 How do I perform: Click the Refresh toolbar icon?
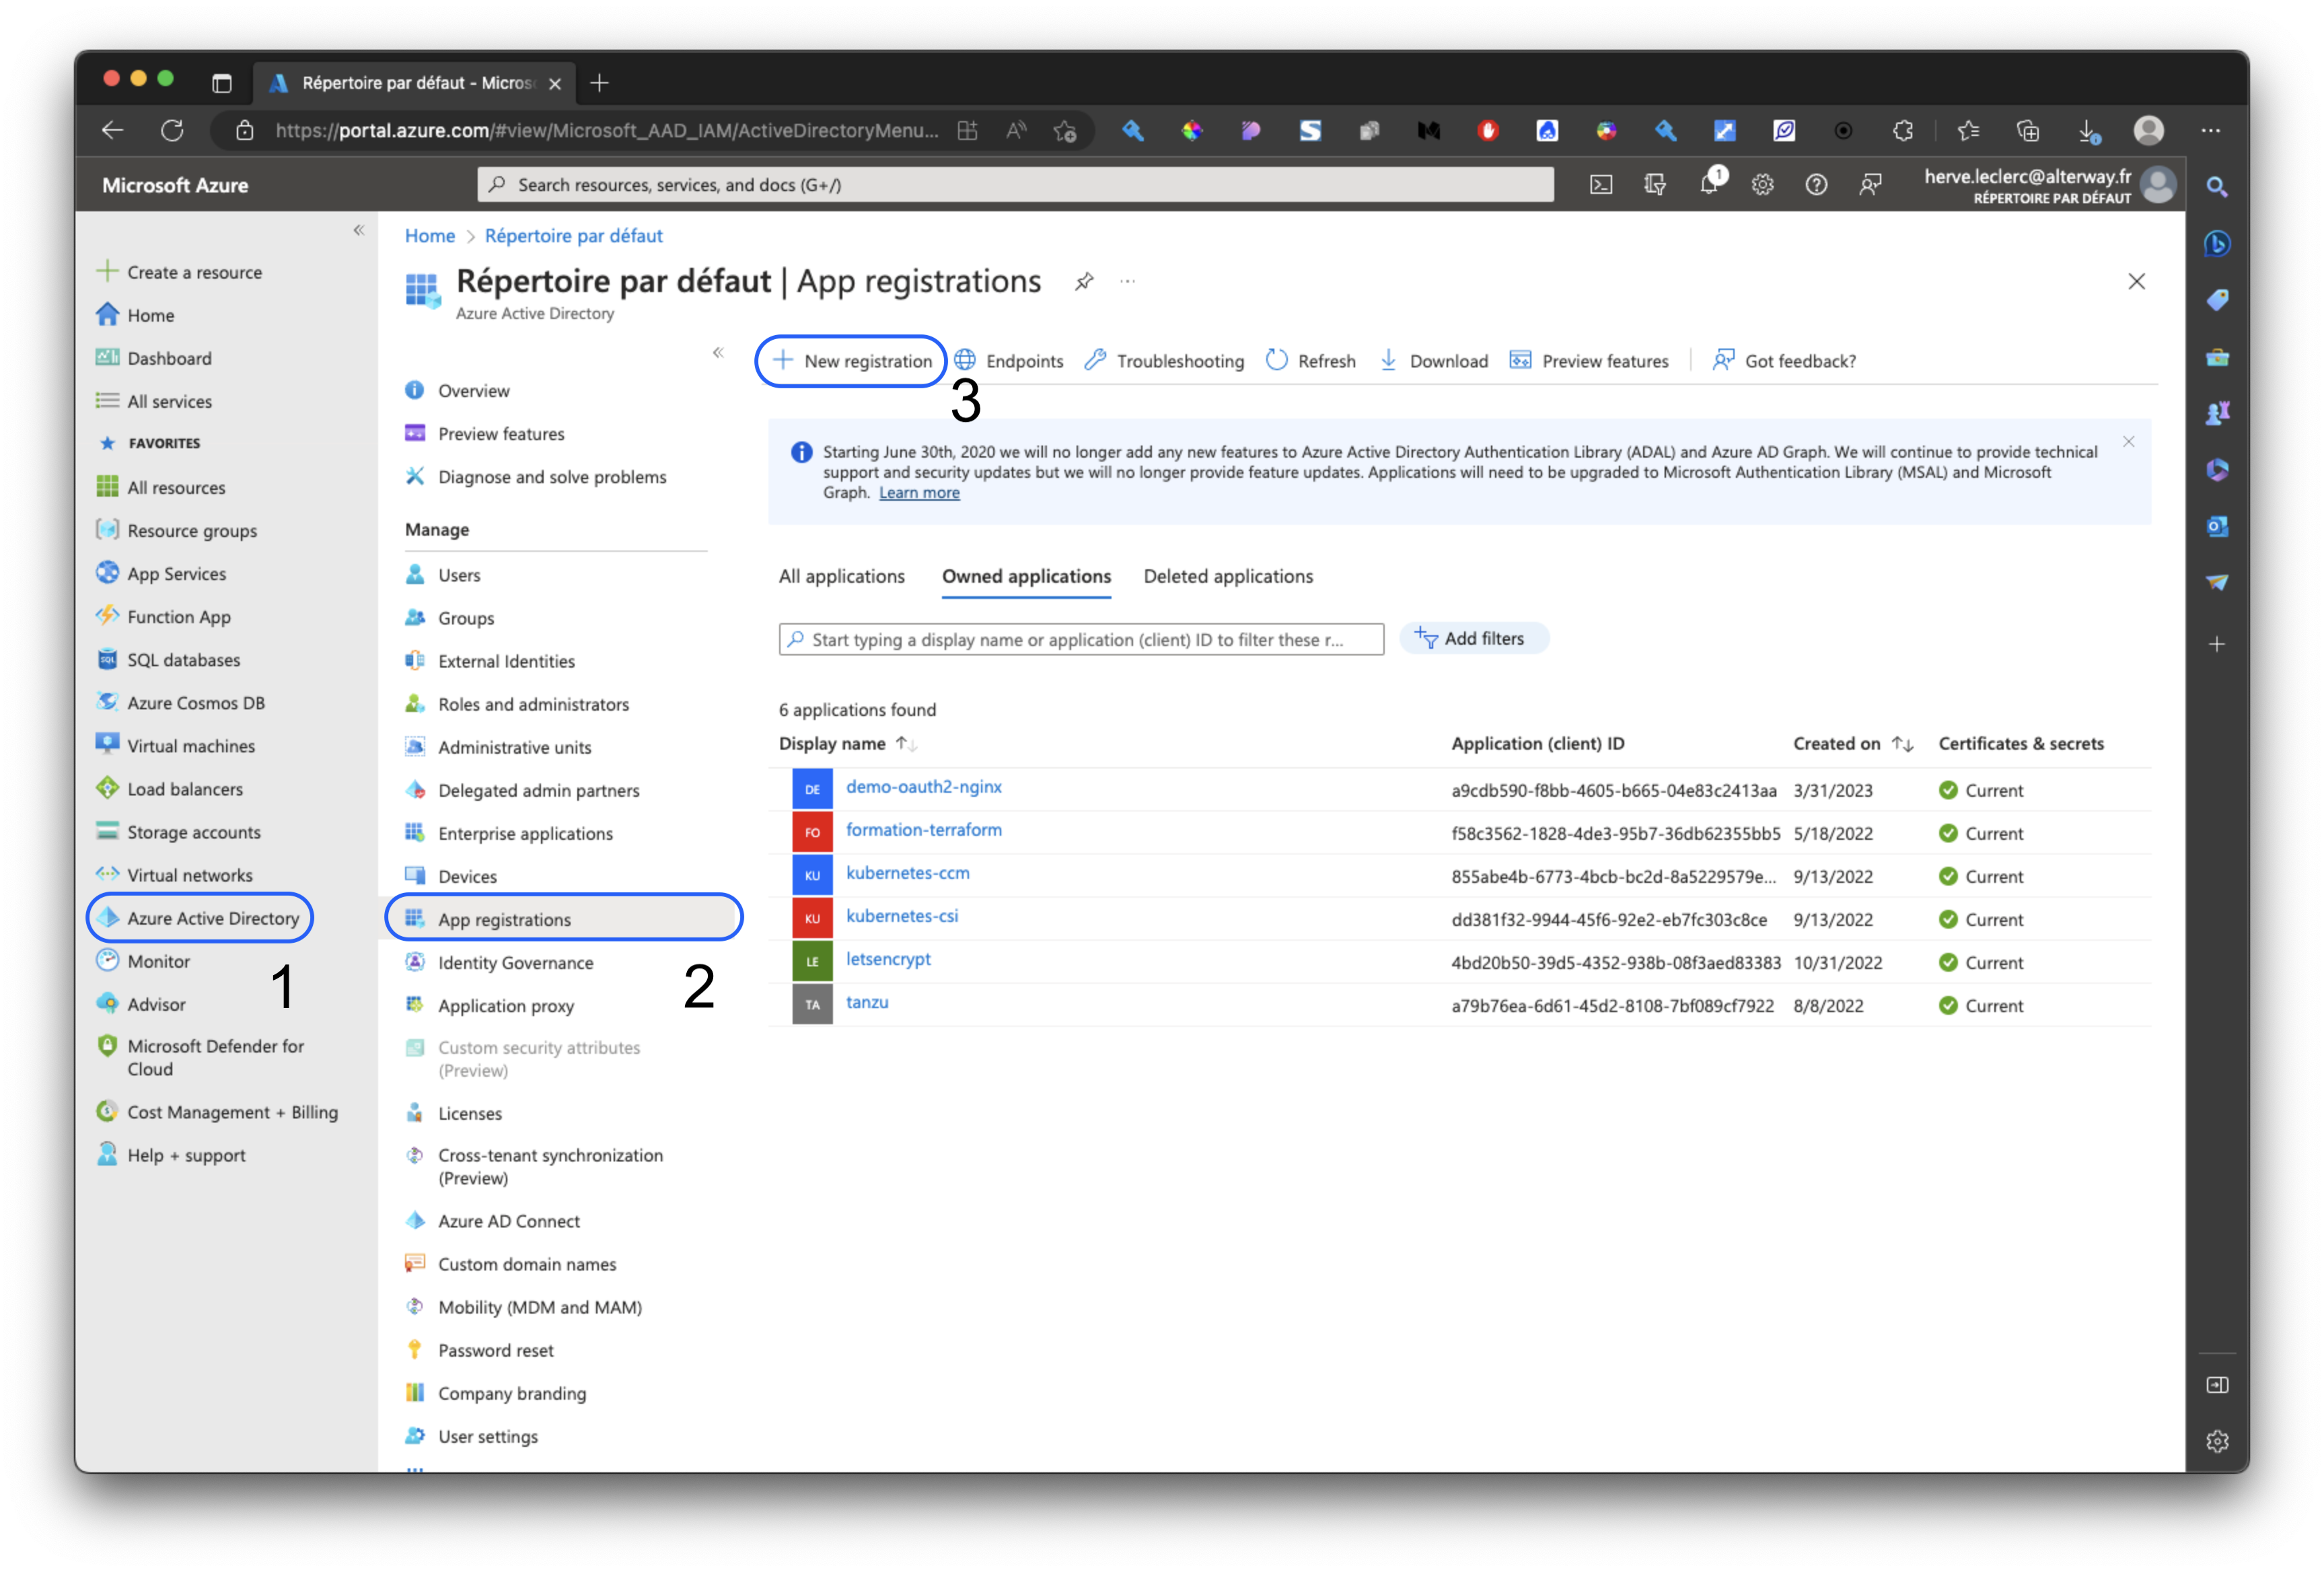[x=1277, y=361]
